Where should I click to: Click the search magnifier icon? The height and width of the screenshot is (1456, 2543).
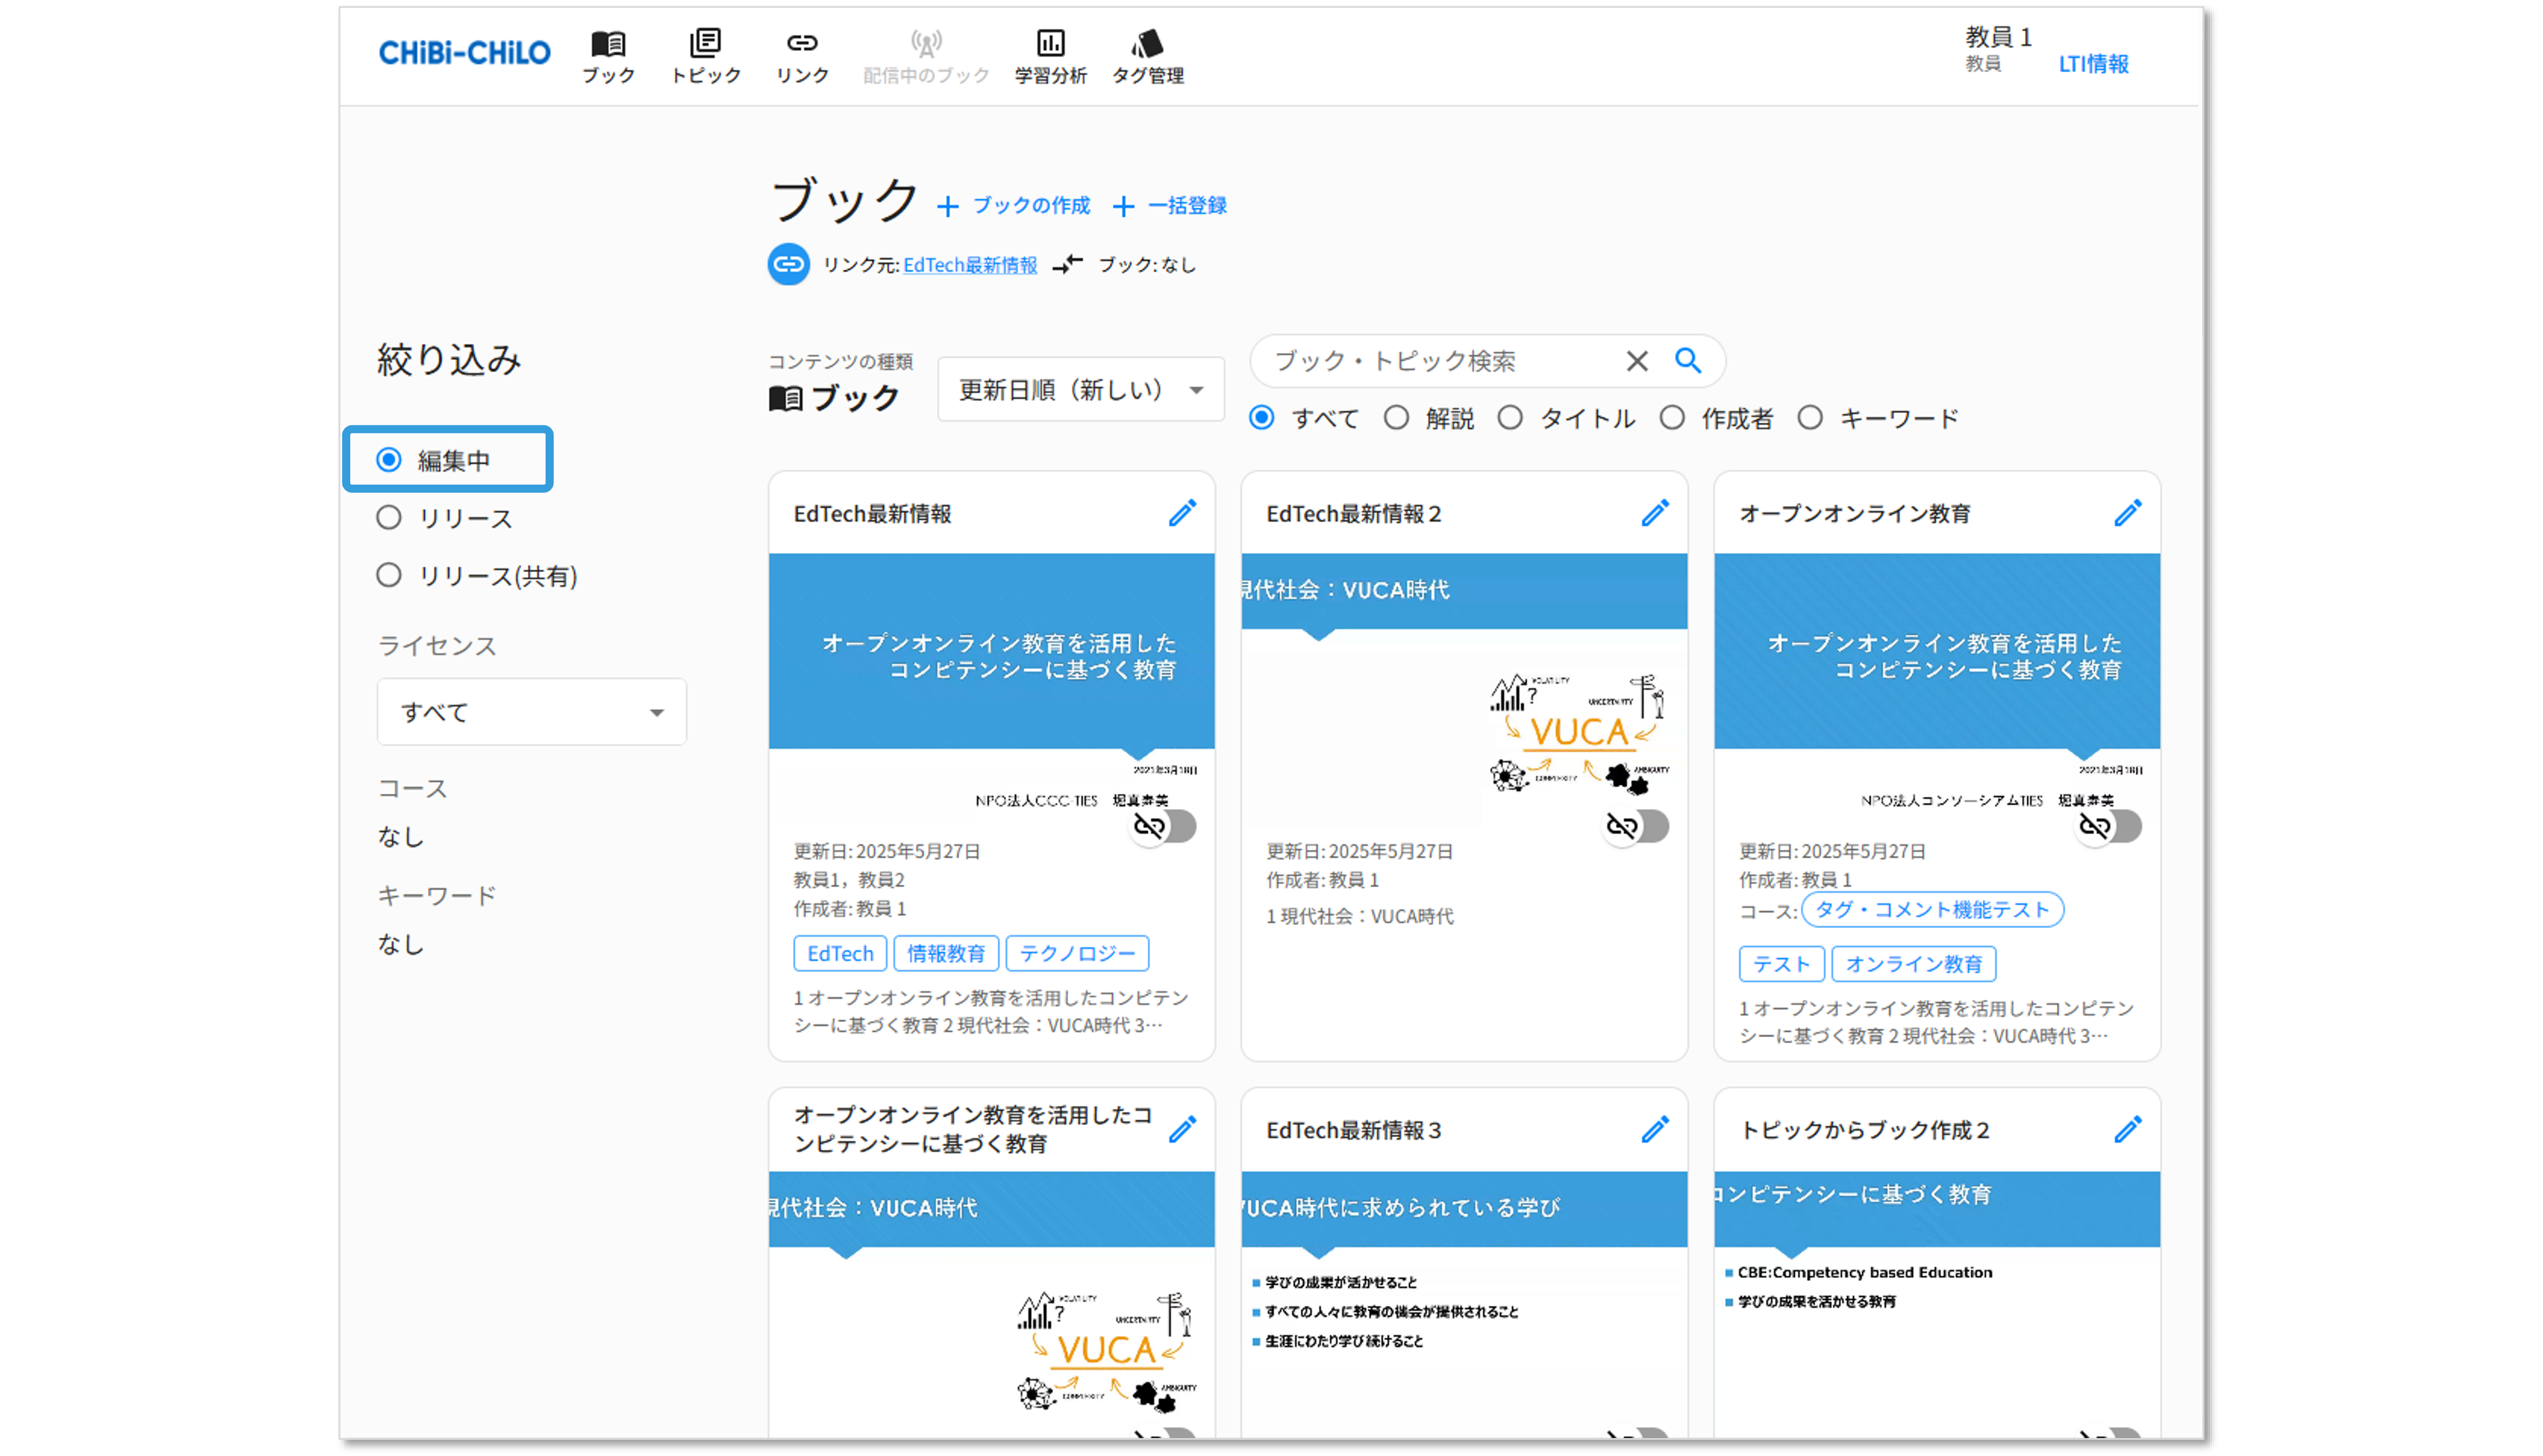[x=1688, y=361]
